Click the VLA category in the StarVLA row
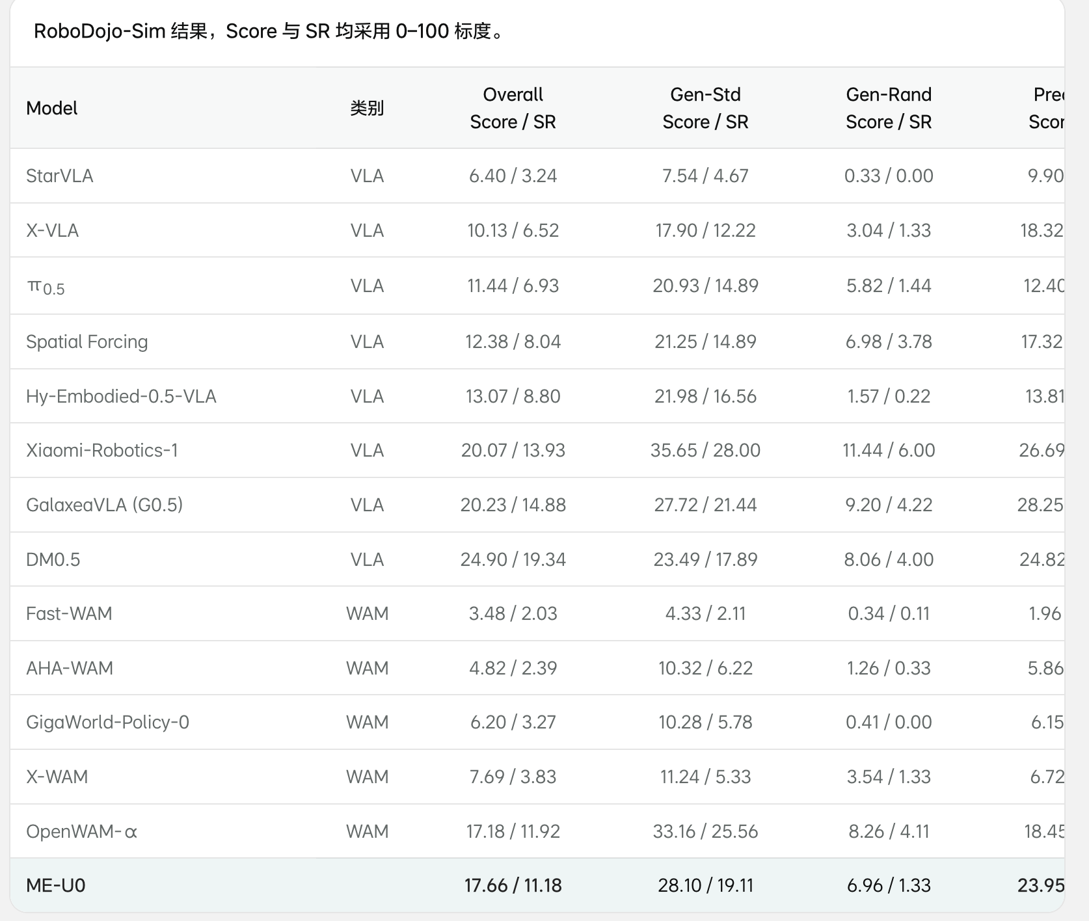 tap(367, 176)
